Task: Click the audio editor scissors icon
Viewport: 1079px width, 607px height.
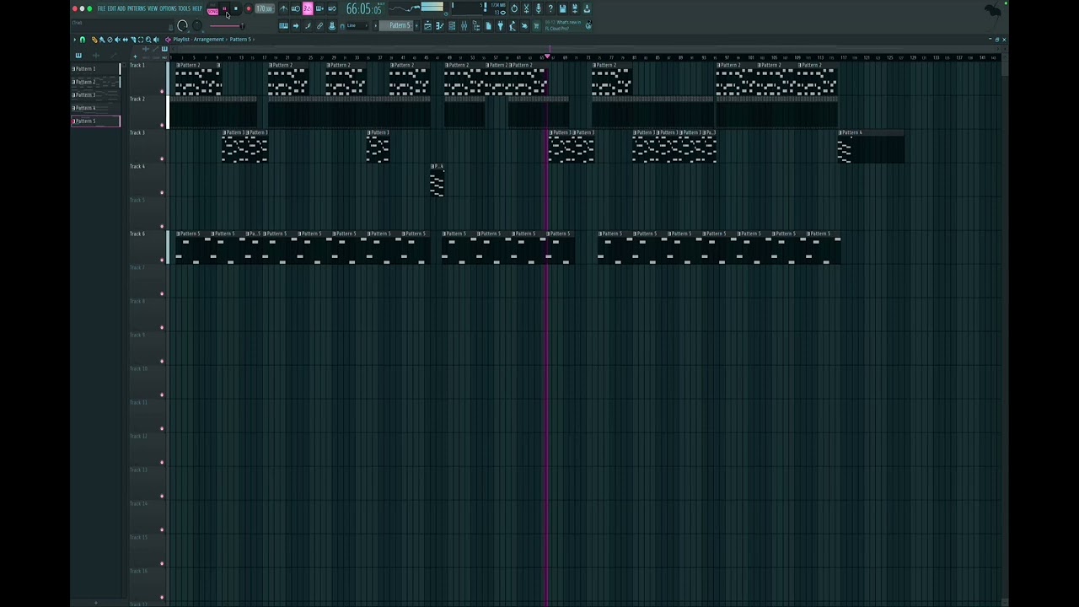Action: [526, 8]
